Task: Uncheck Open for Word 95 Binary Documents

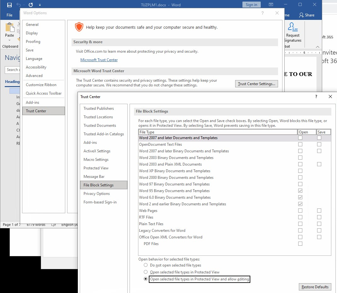Action: pyautogui.click(x=300, y=191)
